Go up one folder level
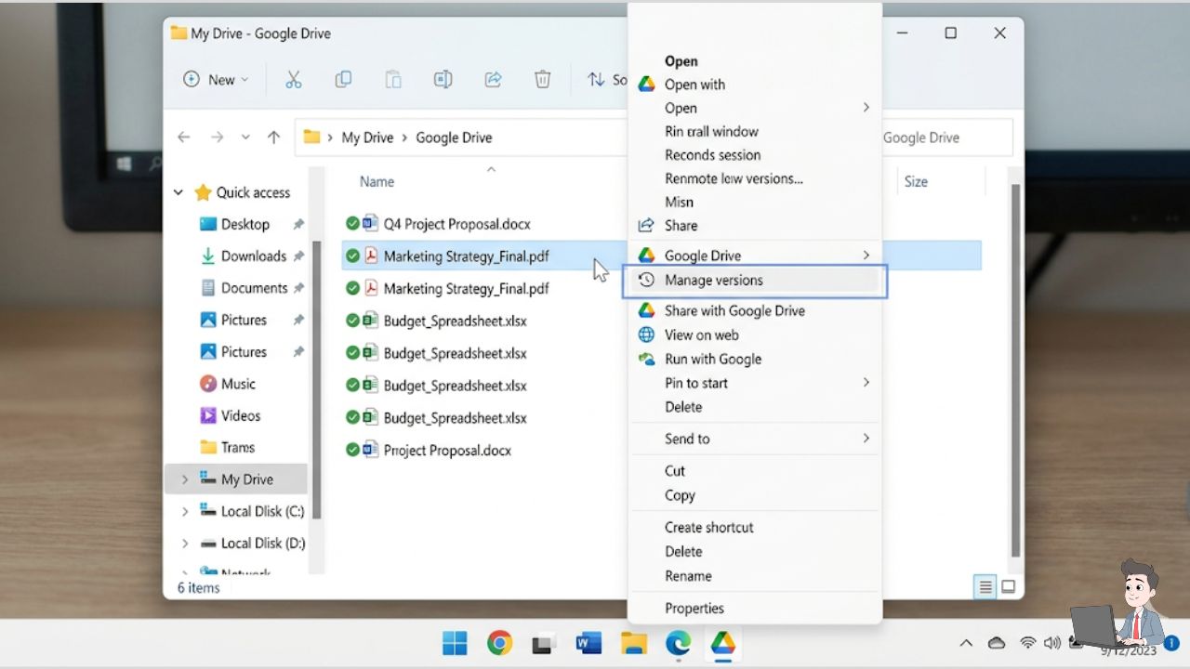Screen dimensions: 1190x669 click(x=273, y=138)
